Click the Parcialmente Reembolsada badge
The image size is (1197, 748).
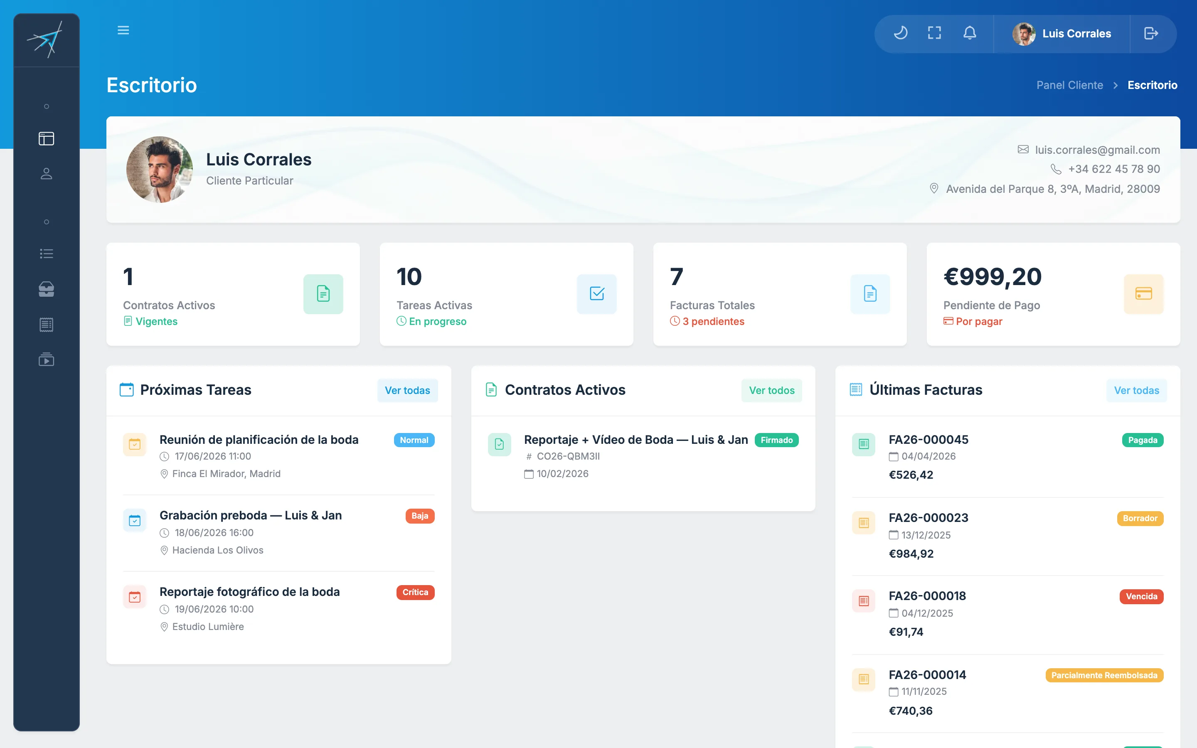[x=1104, y=676]
